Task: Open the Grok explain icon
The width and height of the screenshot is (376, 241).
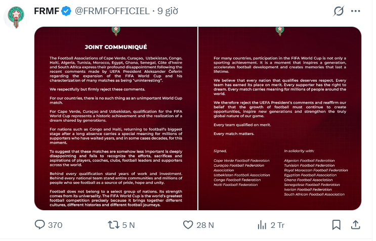Action: (339, 11)
